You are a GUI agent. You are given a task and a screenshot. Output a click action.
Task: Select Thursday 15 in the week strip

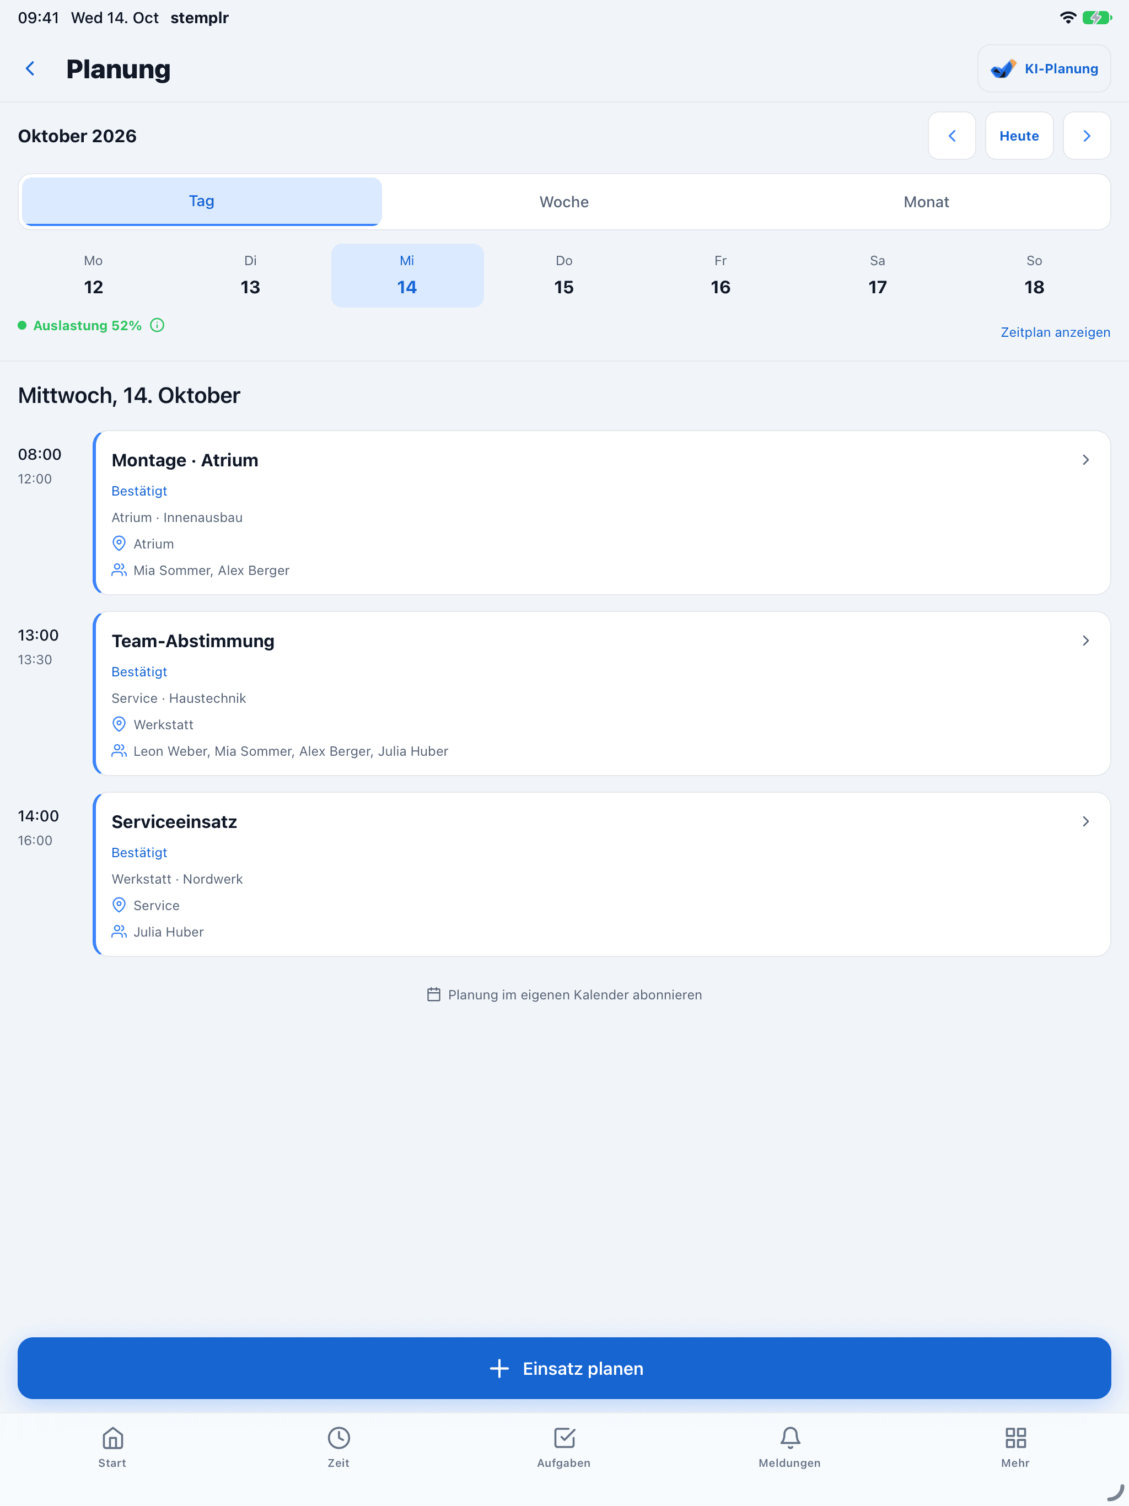pos(564,276)
